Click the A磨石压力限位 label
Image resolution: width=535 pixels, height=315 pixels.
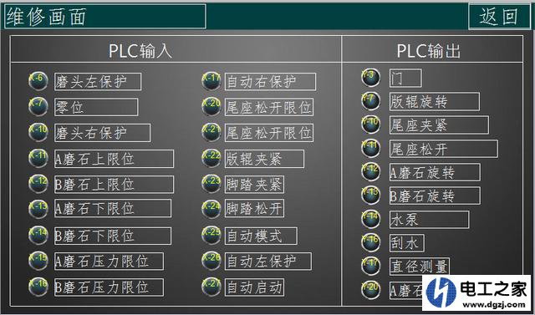[109, 262]
